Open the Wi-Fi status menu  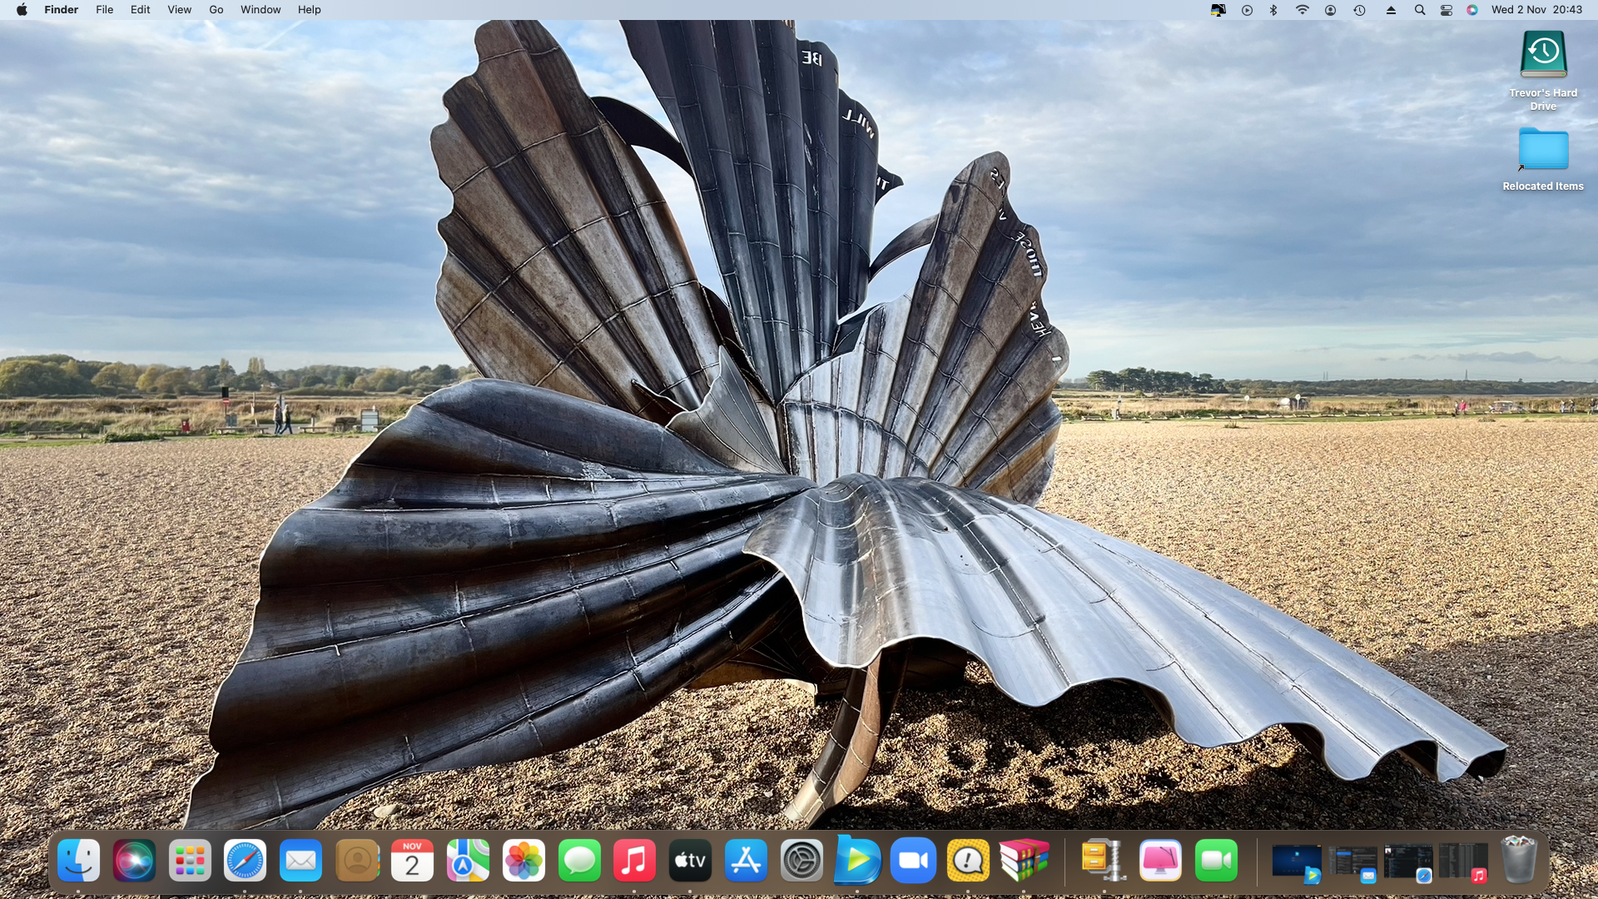click(1303, 10)
